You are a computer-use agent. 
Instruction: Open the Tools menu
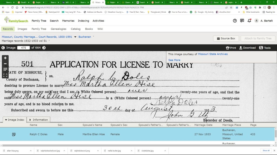pyautogui.click(x=265, y=48)
